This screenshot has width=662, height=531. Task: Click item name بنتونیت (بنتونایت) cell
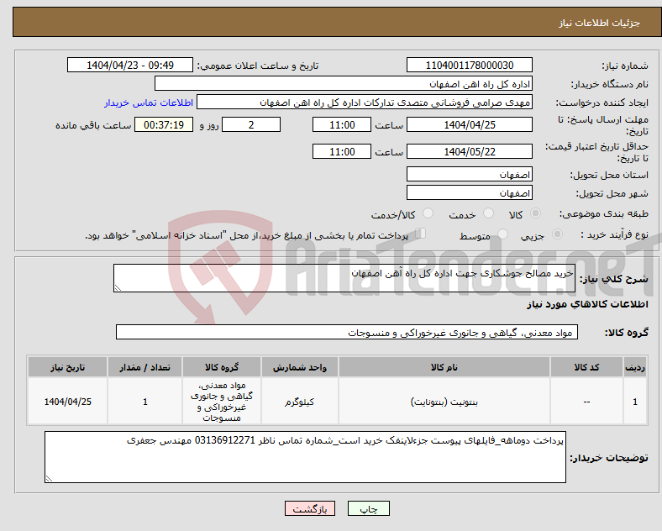pyautogui.click(x=444, y=402)
